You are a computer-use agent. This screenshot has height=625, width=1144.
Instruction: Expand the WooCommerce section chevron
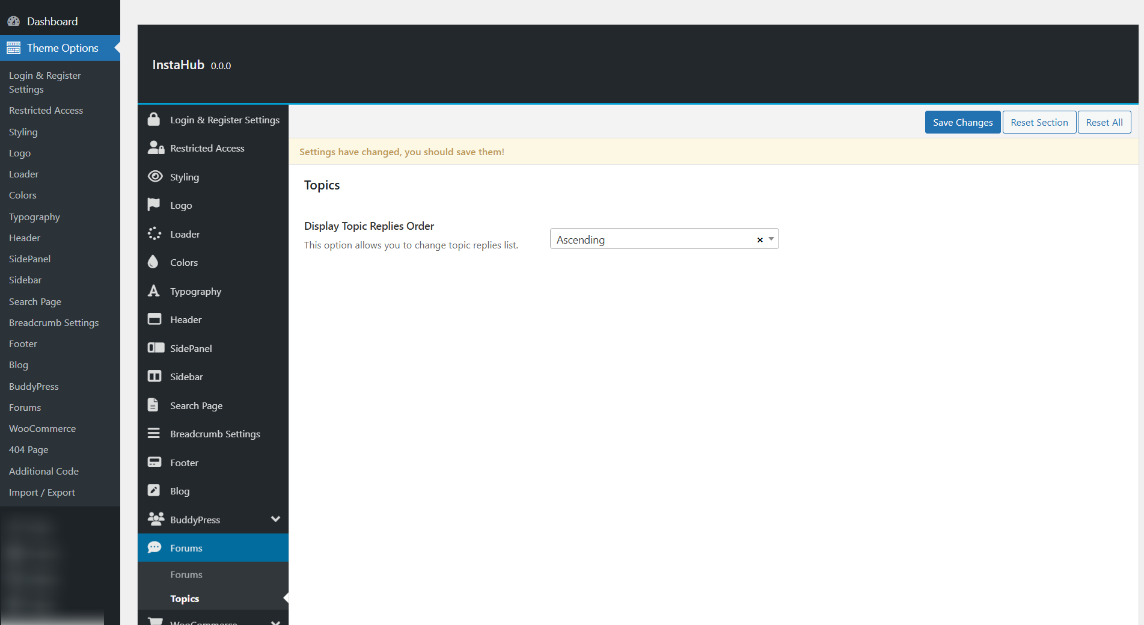pos(275,621)
